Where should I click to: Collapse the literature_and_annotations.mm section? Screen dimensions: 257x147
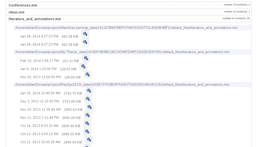(129, 19)
